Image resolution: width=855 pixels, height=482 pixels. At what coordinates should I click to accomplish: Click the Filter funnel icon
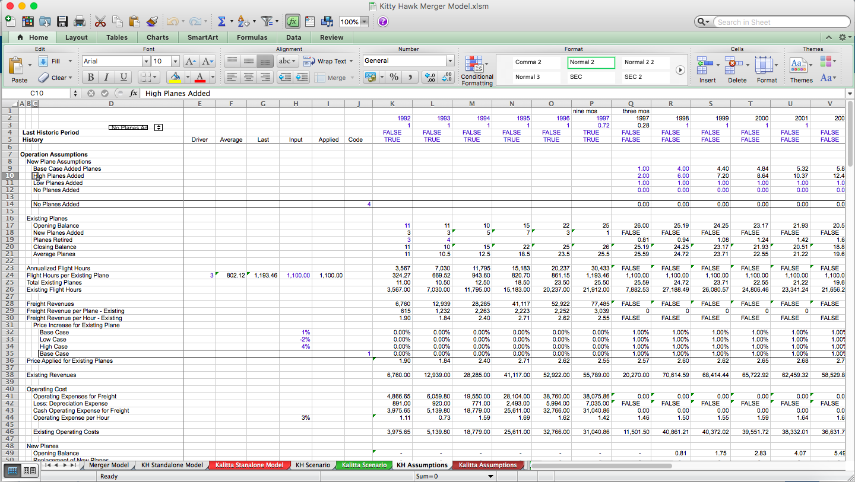(266, 21)
